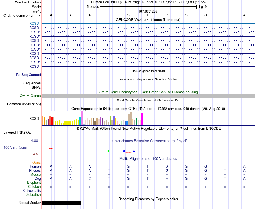Click the gray OMIM Genes item bar

pos(148,96)
